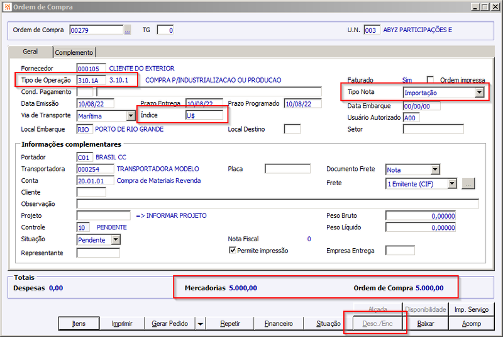
Task: Click the ellipsis button beside Frete dropdown
Action: click(x=468, y=184)
